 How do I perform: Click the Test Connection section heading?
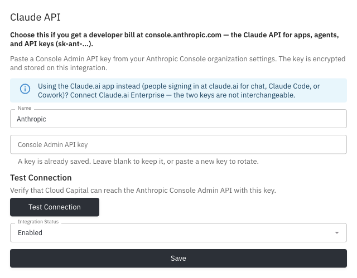[x=41, y=178]
